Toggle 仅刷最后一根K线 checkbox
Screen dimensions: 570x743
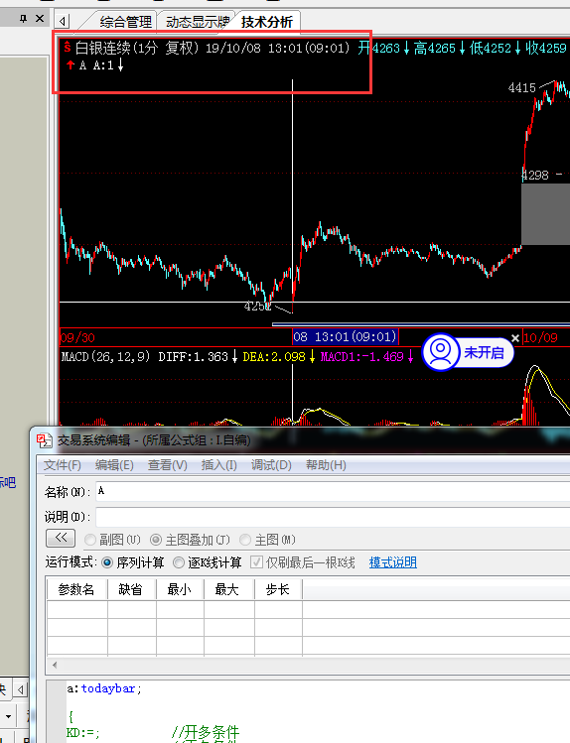point(256,562)
